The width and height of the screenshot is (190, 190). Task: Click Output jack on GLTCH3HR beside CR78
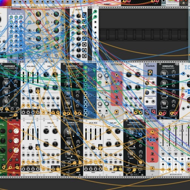point(116,112)
